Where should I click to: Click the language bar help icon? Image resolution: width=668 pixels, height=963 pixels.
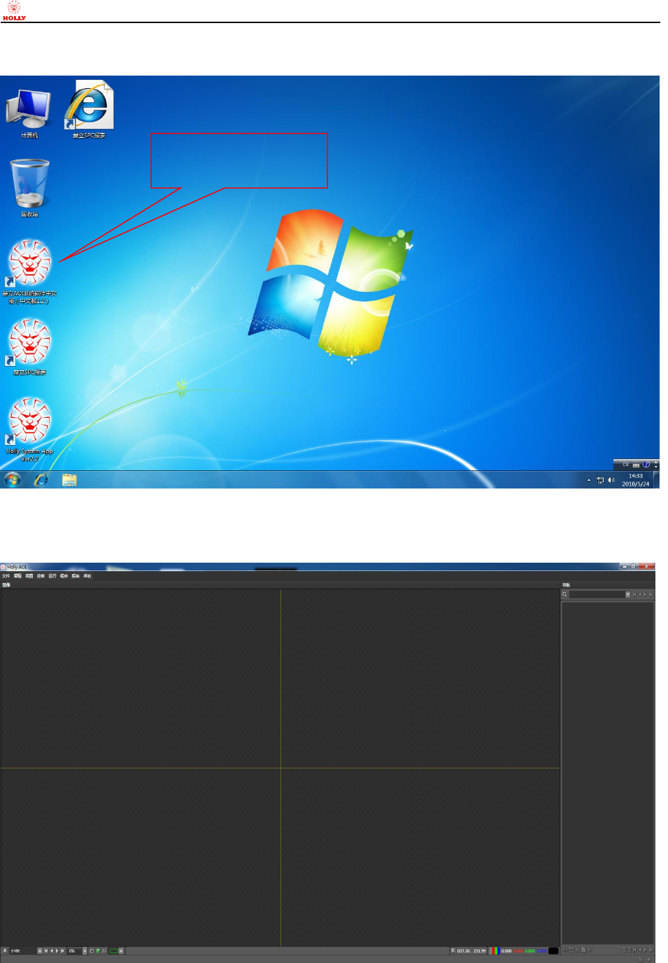click(646, 465)
